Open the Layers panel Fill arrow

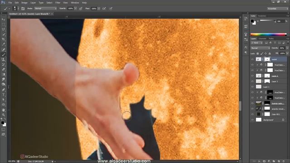[287, 53]
